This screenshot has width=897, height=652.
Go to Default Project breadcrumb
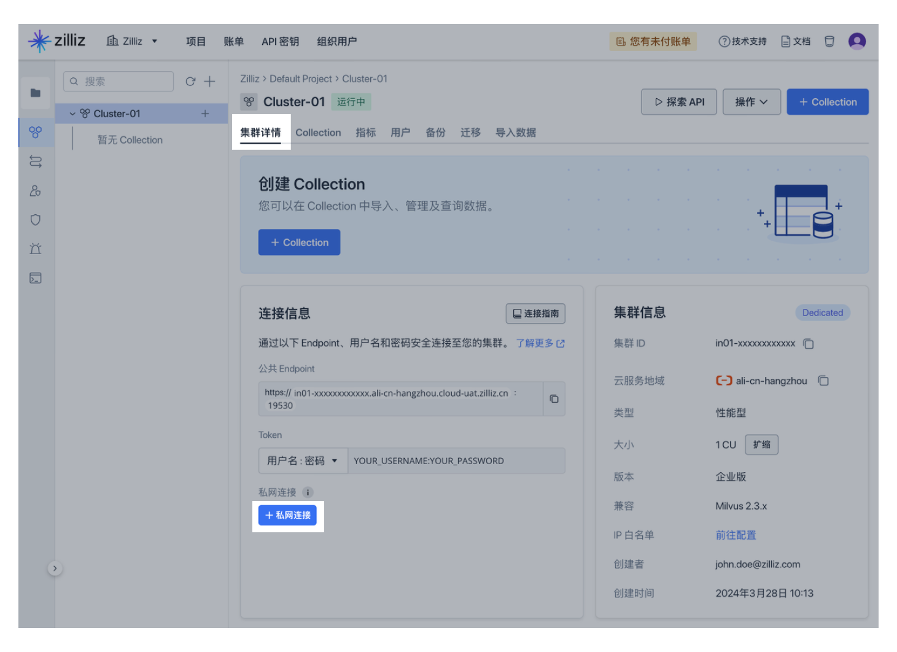point(301,79)
